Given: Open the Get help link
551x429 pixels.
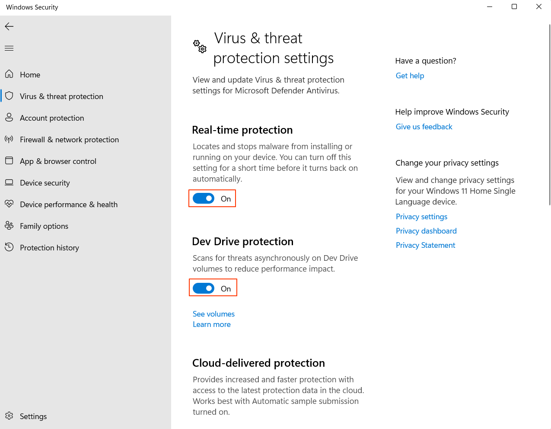Looking at the screenshot, I should point(410,76).
